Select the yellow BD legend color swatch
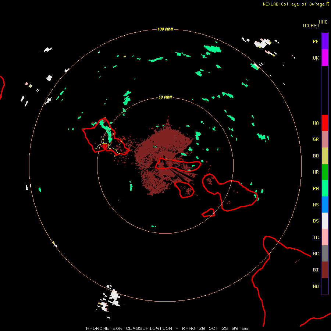Image resolution: width=331 pixels, height=331 pixels. [x=325, y=156]
